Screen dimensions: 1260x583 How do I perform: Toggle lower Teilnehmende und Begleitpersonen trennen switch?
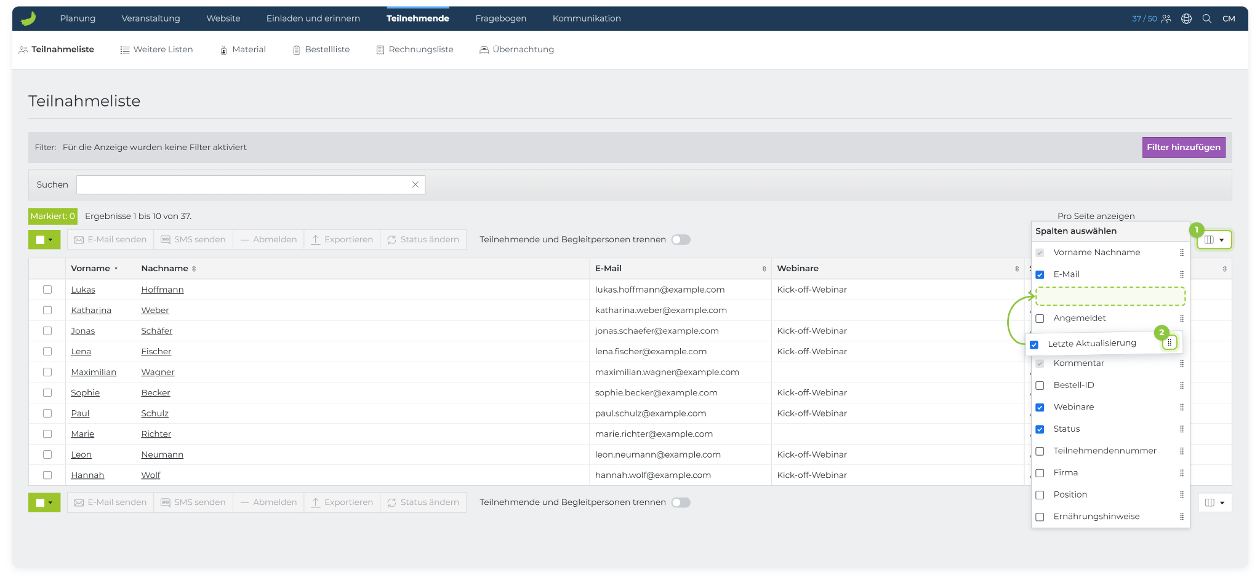pyautogui.click(x=681, y=502)
